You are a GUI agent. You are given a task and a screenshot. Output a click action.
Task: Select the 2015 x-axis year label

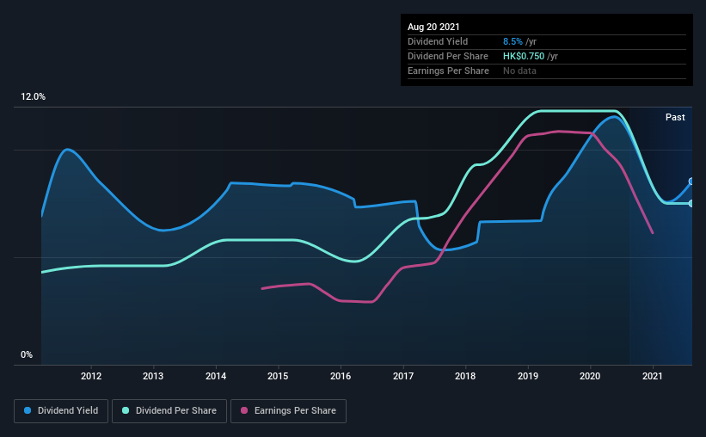[278, 376]
